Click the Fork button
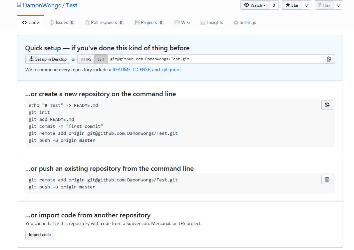 point(324,5)
